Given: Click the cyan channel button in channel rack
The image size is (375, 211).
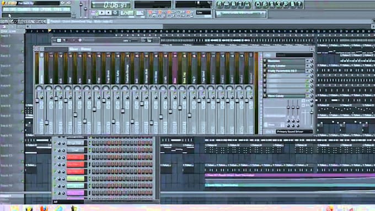Looking at the screenshot, I should 76,186.
